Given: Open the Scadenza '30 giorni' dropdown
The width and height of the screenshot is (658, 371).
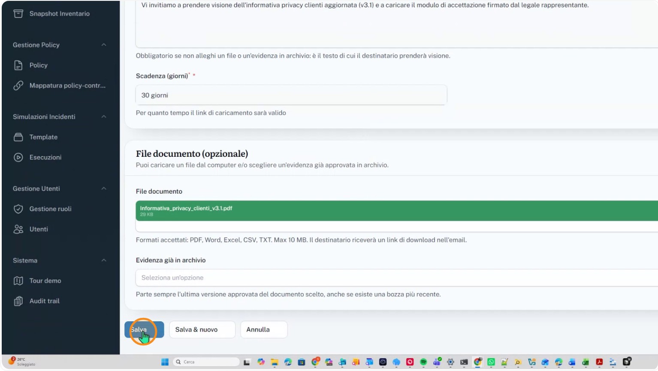Looking at the screenshot, I should 291,95.
